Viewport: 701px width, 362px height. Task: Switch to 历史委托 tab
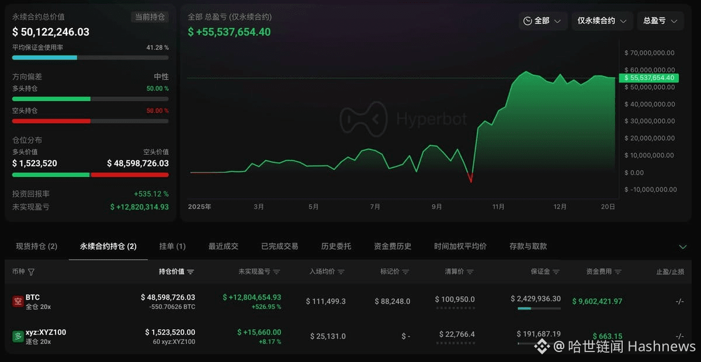[336, 246]
